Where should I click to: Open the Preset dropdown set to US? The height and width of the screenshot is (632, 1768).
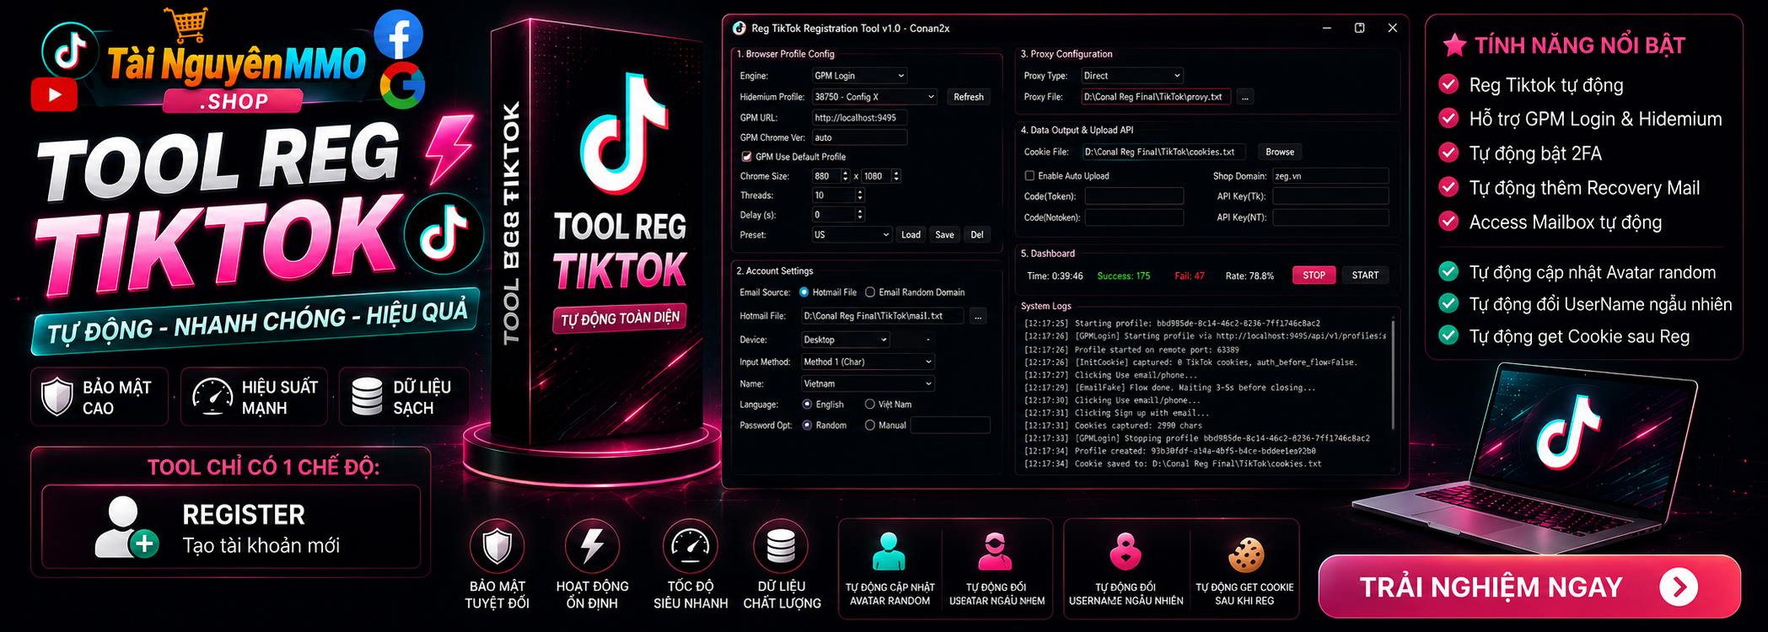pyautogui.click(x=852, y=235)
